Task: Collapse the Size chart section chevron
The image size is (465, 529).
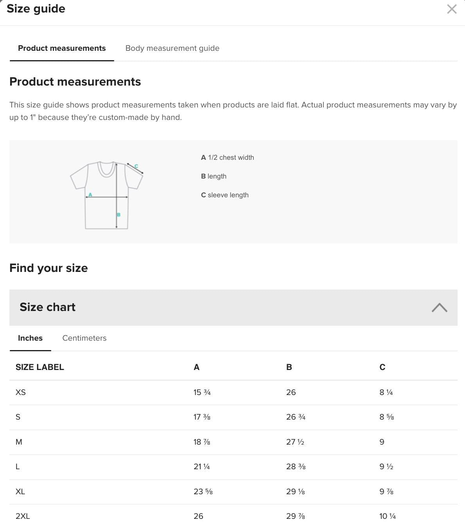Action: click(439, 307)
